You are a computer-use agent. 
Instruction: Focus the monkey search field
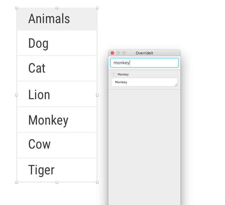click(x=144, y=63)
